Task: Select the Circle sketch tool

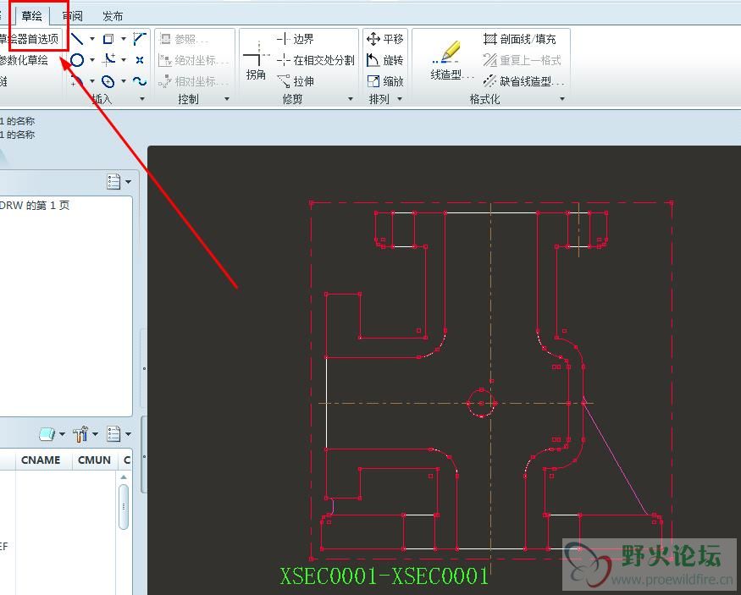Action: (x=77, y=60)
